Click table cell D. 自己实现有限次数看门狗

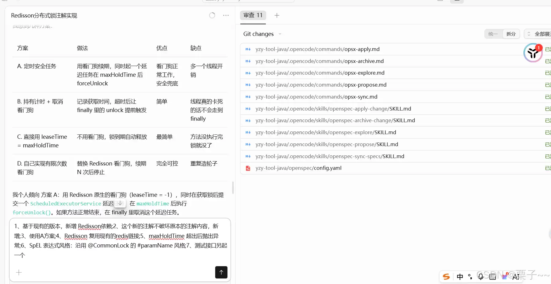point(42,168)
